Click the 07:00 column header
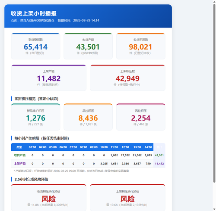 coord(73,147)
